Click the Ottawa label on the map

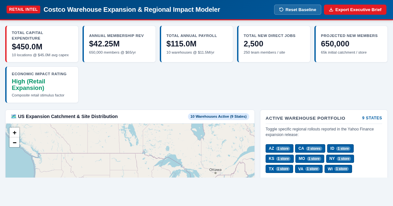coord(215,170)
